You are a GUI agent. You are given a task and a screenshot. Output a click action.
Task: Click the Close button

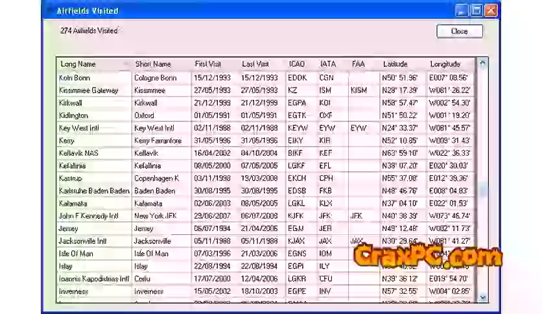459,31
